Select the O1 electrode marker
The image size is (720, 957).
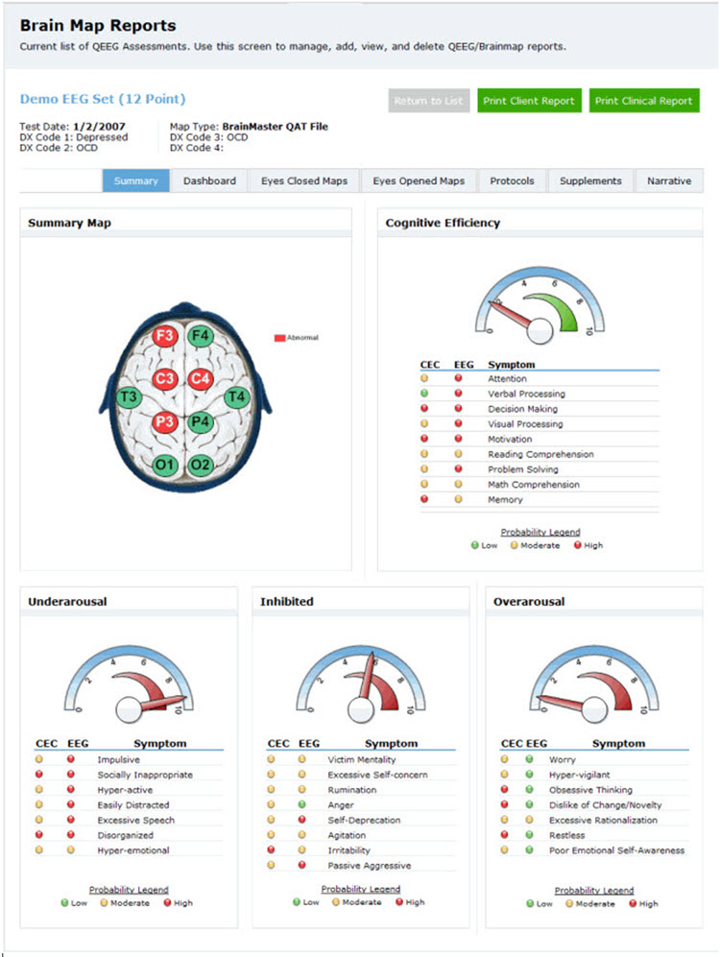point(165,465)
